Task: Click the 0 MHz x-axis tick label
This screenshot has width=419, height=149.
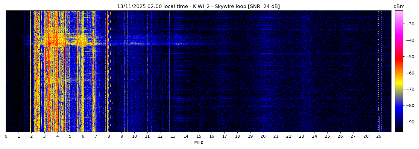Action: [6, 136]
